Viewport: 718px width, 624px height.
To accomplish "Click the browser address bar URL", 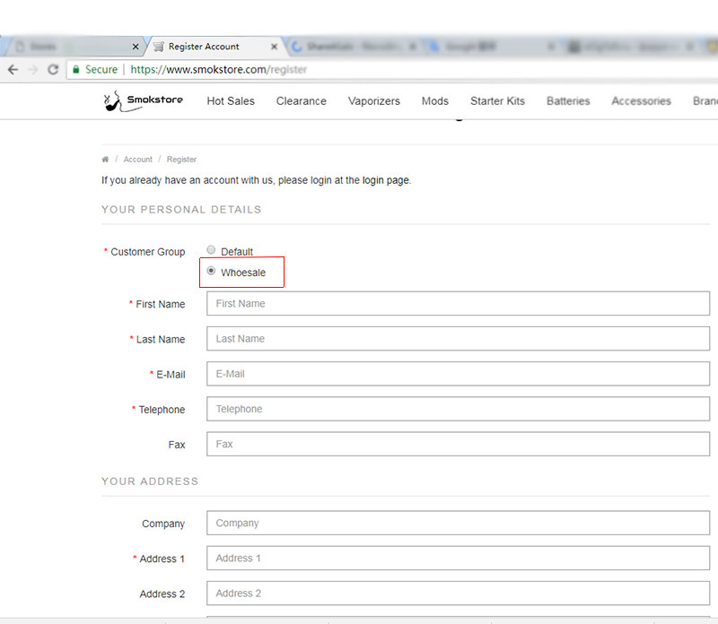I will pyautogui.click(x=218, y=69).
